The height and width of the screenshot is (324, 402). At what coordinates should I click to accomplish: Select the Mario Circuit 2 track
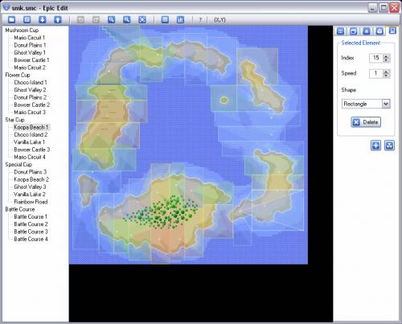click(30, 68)
